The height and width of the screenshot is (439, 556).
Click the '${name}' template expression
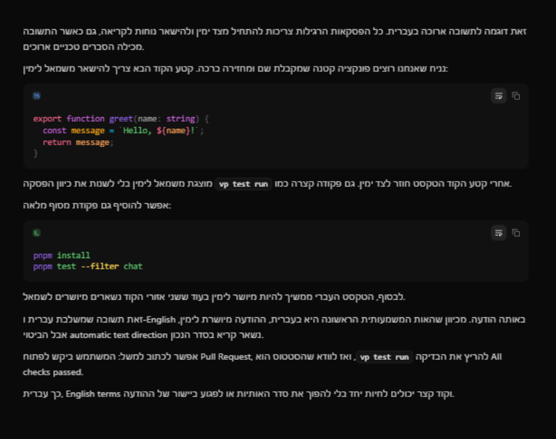(x=173, y=130)
